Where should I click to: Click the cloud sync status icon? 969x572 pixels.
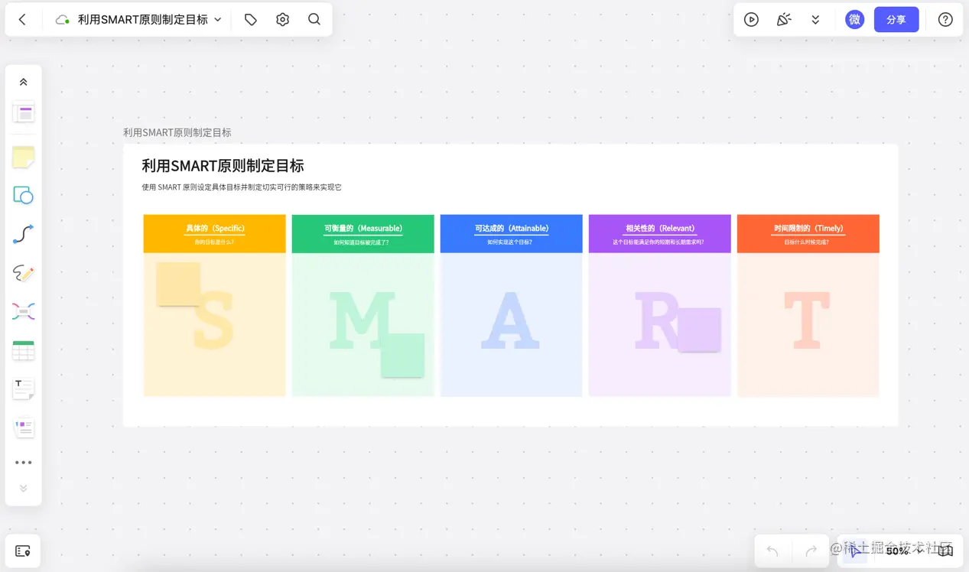click(x=62, y=20)
